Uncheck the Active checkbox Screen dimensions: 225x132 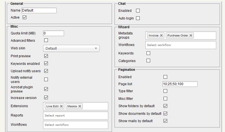24,17
